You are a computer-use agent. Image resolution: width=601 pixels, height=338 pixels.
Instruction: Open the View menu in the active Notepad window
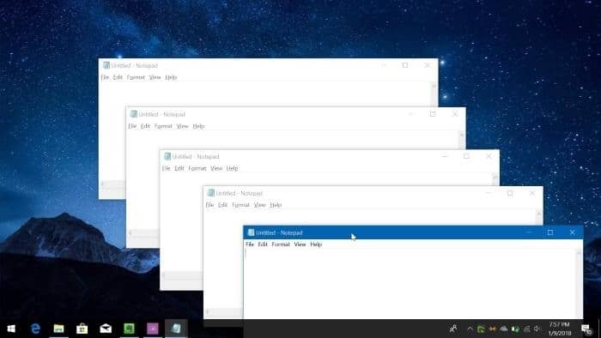tap(300, 244)
